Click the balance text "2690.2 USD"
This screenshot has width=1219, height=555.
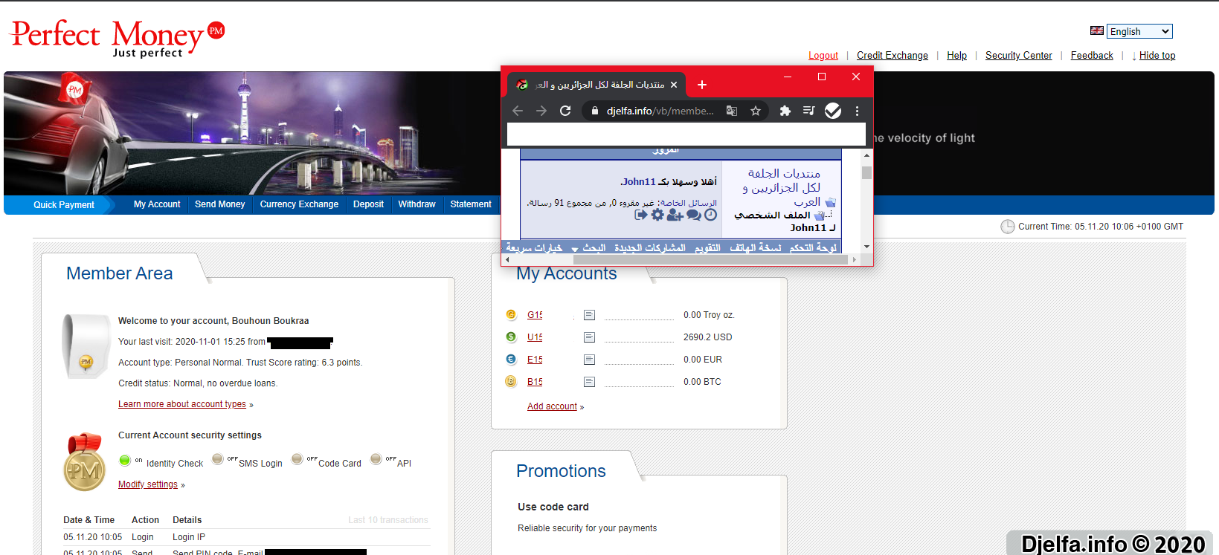(x=708, y=337)
